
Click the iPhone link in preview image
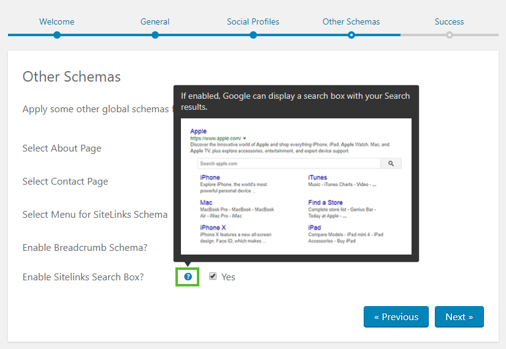(x=210, y=177)
